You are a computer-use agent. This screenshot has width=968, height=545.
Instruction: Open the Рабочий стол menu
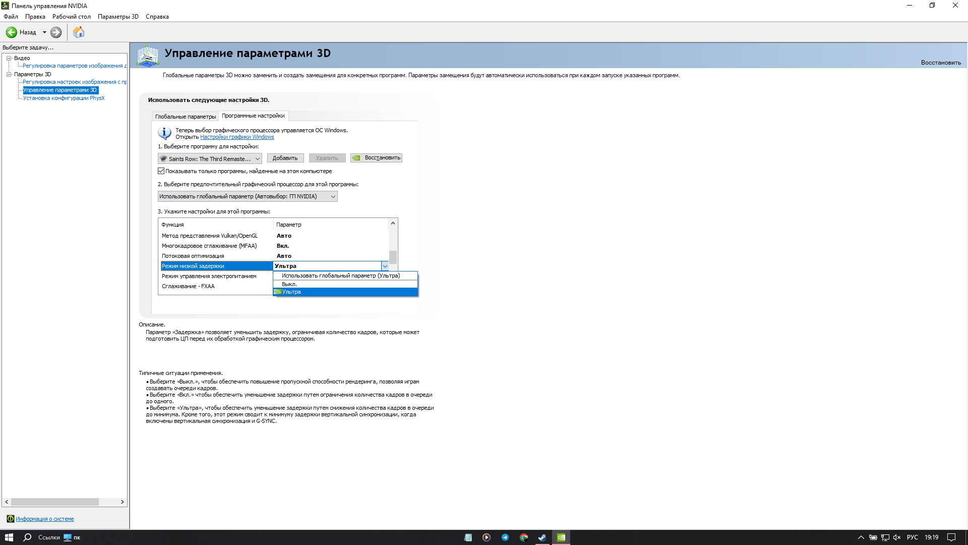coord(72,17)
